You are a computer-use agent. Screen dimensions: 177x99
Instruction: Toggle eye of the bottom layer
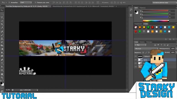tap(136, 67)
